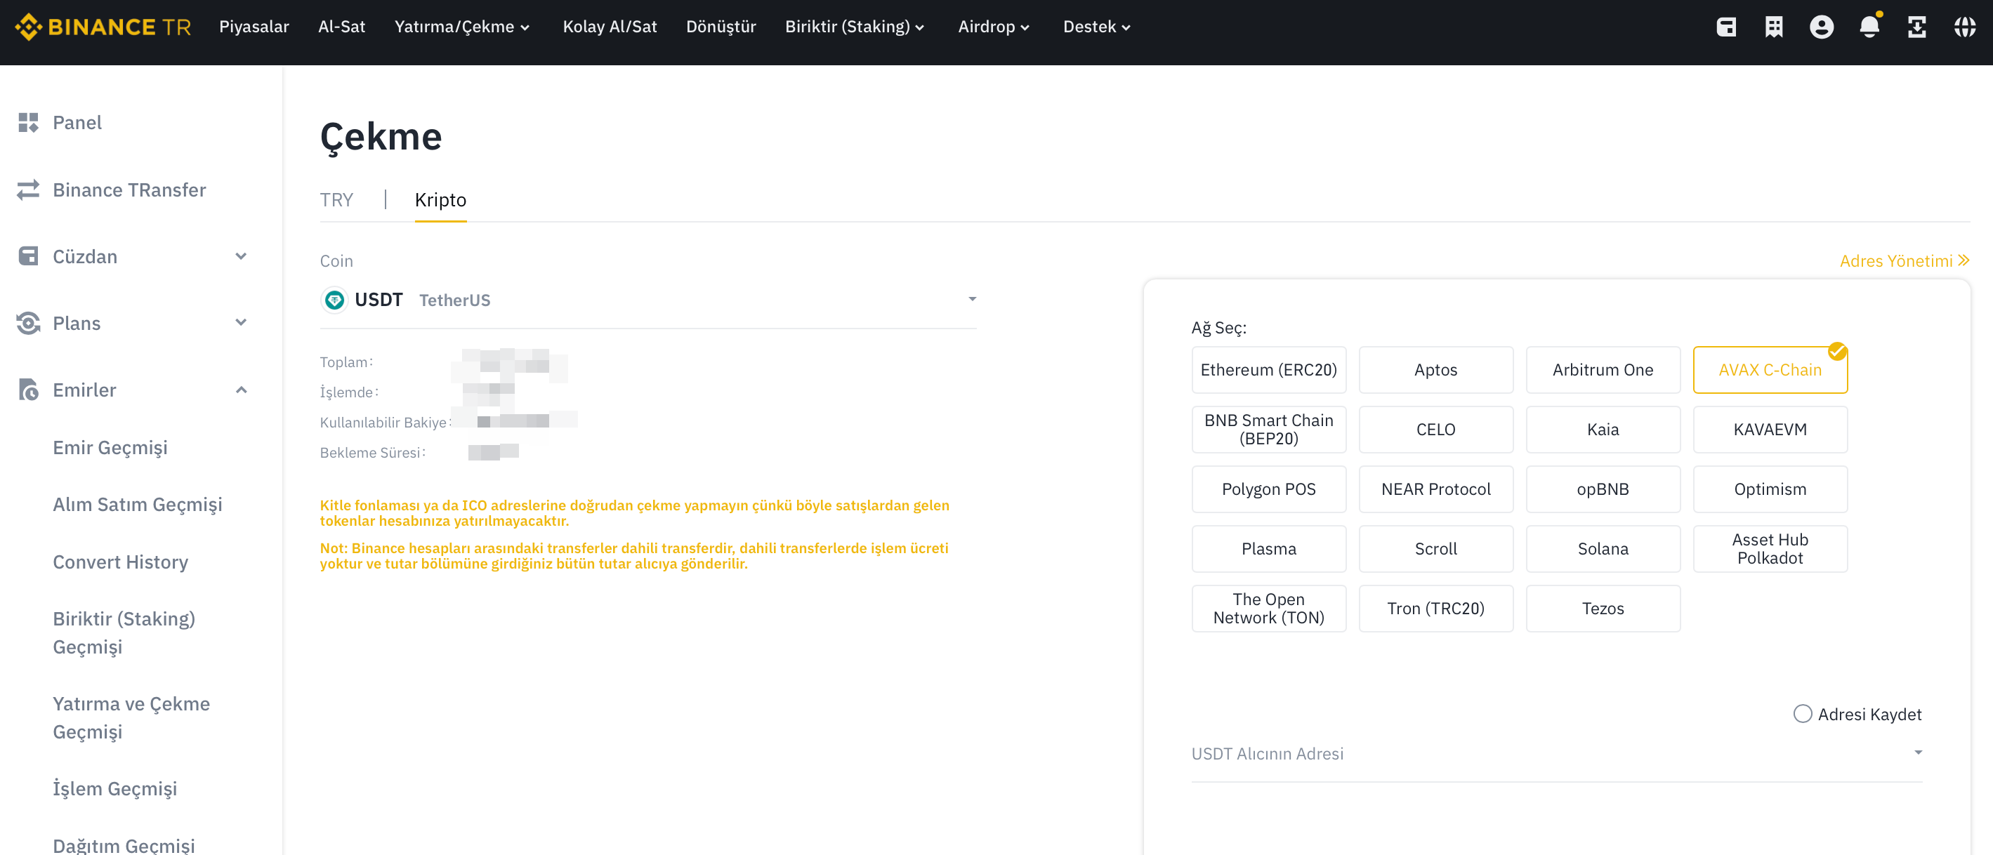Viewport: 1993px width, 855px height.
Task: Select the CELO network
Action: tap(1436, 429)
